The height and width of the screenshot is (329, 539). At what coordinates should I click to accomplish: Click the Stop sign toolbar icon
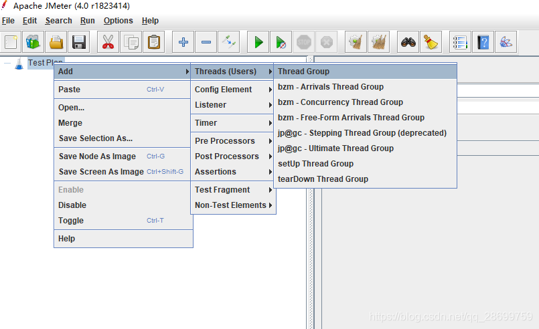(303, 42)
